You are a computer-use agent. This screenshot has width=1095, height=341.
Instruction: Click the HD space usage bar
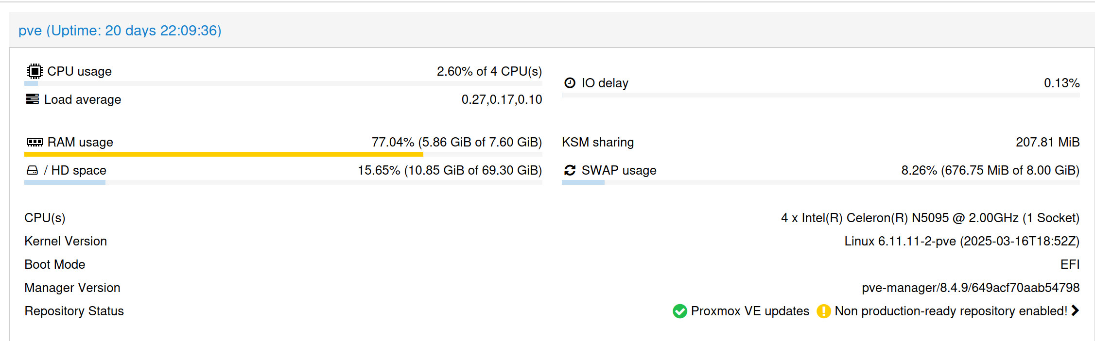[283, 182]
